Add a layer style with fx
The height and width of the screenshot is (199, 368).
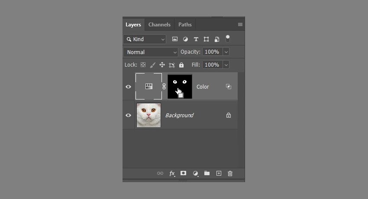click(172, 173)
